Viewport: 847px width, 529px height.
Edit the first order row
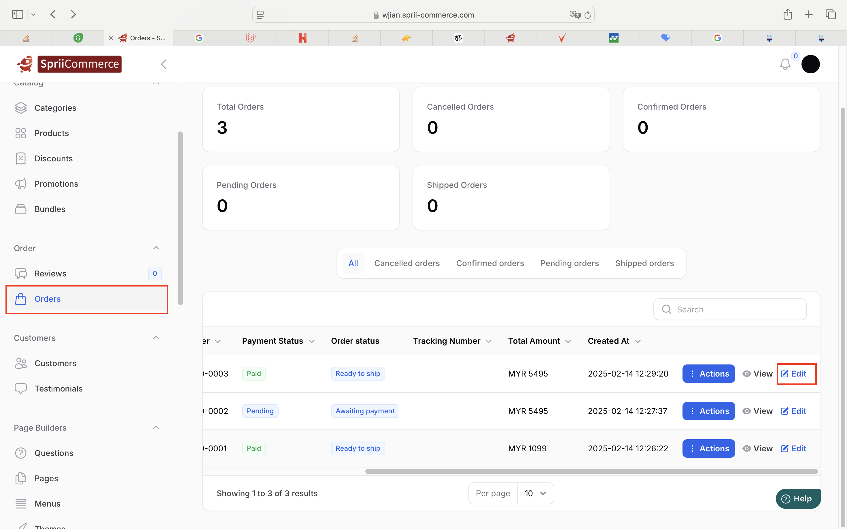793,374
